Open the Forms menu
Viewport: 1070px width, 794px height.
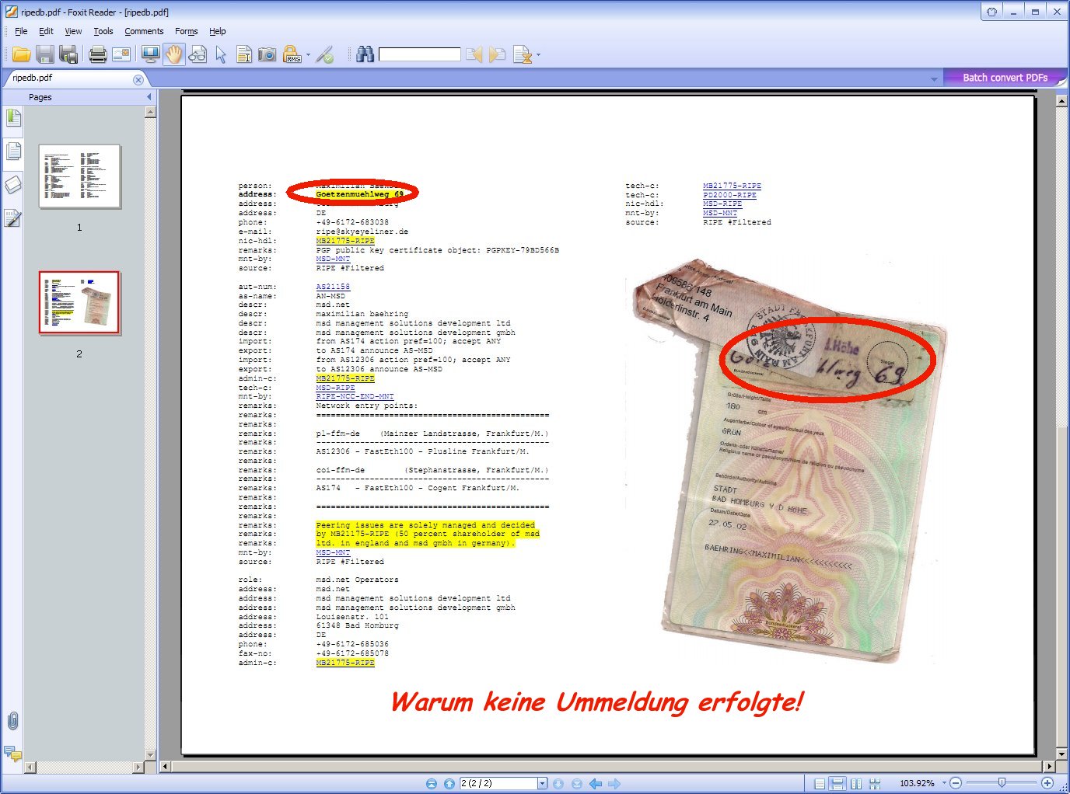click(186, 31)
